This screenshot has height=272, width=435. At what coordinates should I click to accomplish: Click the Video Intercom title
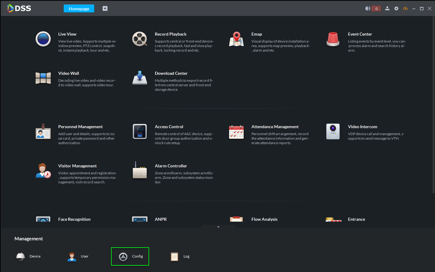click(x=363, y=127)
